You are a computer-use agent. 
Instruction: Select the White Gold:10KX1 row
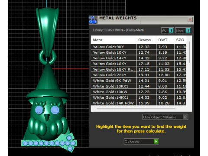138,86
